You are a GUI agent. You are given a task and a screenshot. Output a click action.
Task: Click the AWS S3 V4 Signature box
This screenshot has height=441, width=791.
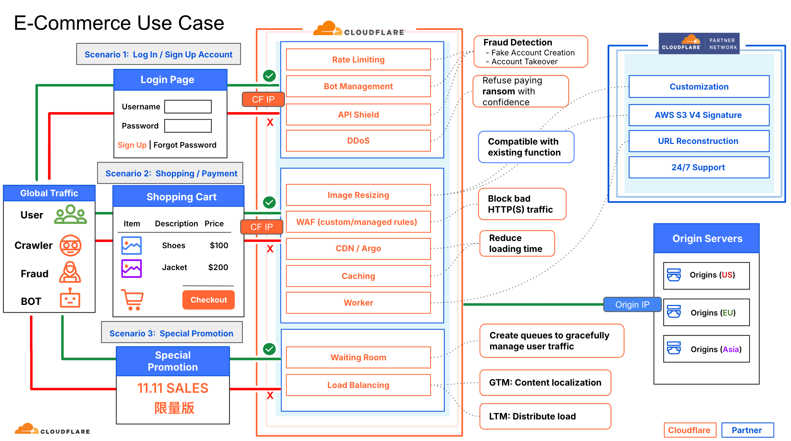tap(699, 115)
